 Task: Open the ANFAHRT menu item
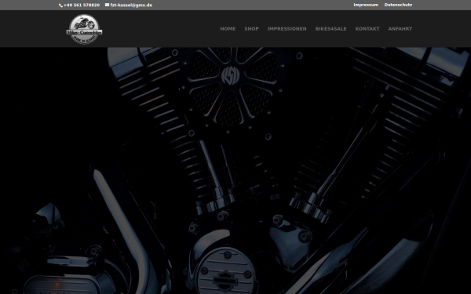[400, 29]
